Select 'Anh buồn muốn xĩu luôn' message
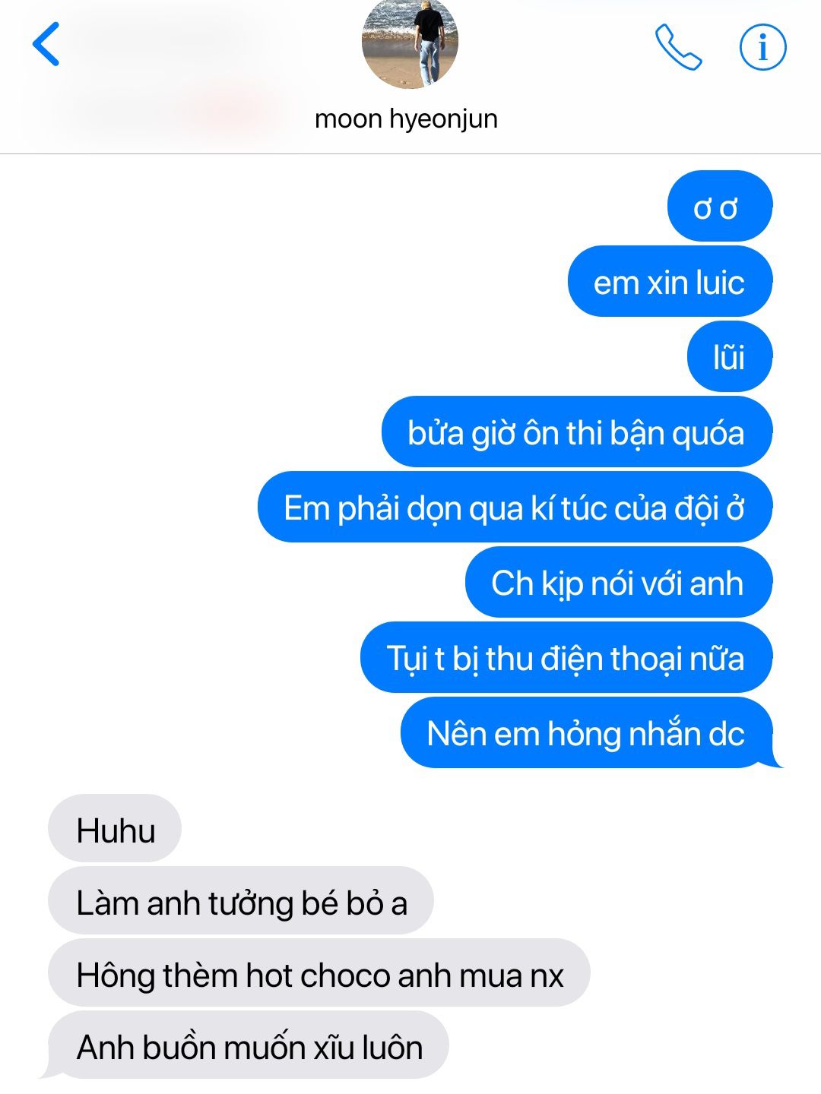The height and width of the screenshot is (1094, 821). [x=247, y=1046]
